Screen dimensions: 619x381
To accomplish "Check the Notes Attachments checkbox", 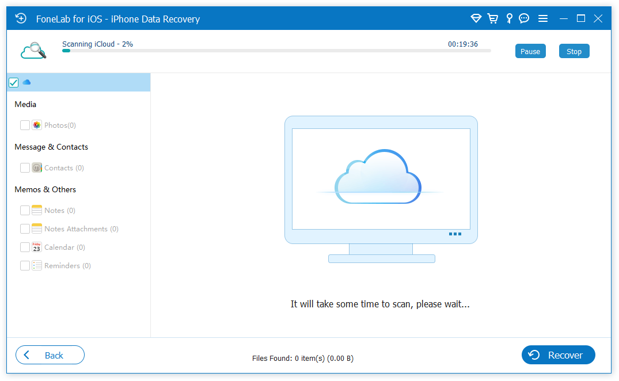I will point(25,228).
